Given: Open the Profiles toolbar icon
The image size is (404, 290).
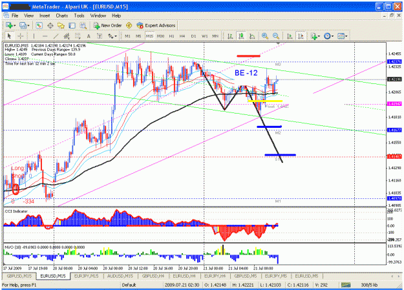Looking at the screenshot, I should pos(23,25).
